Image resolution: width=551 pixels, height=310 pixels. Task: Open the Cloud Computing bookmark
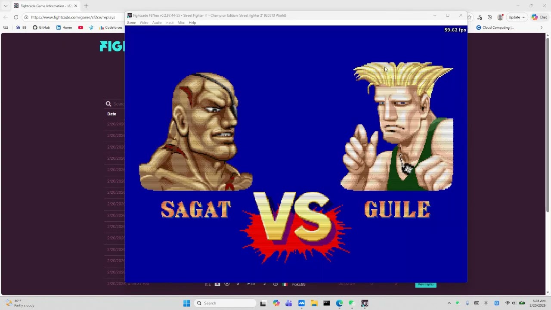click(x=495, y=28)
